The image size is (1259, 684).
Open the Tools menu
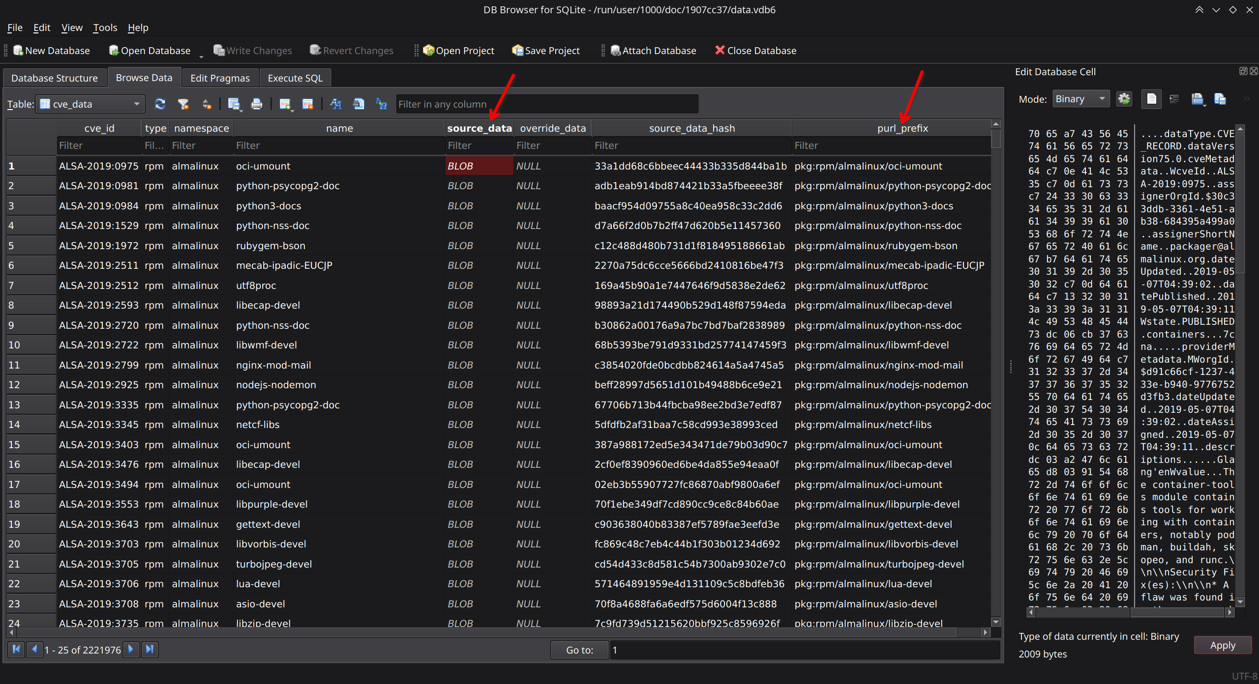click(x=105, y=28)
